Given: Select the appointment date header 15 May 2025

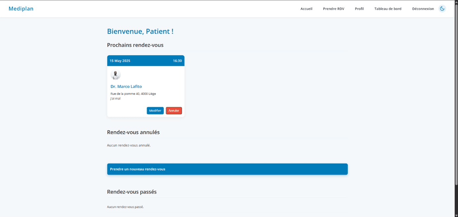Looking at the screenshot, I should pyautogui.click(x=120, y=61).
